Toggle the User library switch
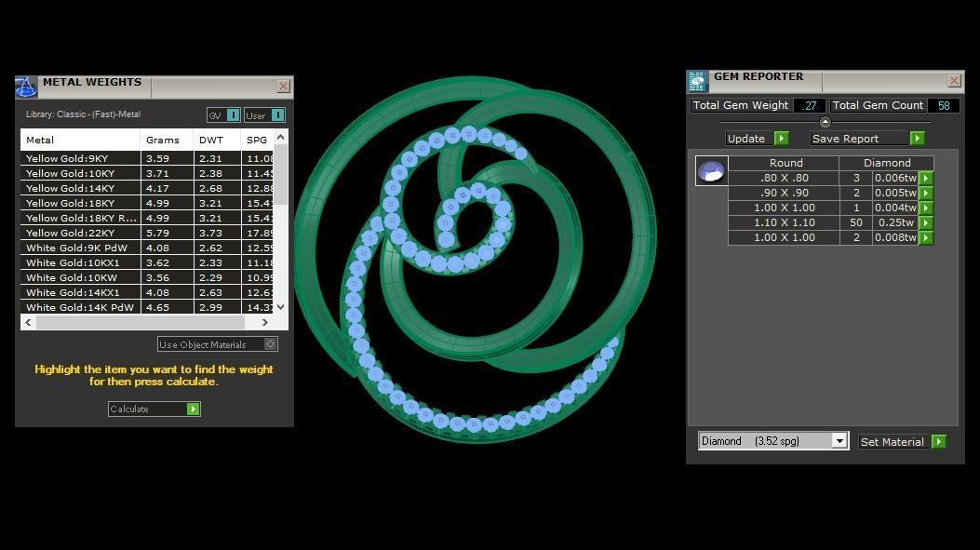The height and width of the screenshot is (550, 980). coord(277,115)
